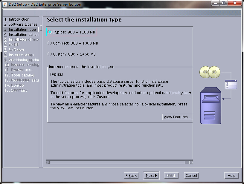Close the DB2 Setup window
Screen dimensions: 244x184
click(235, 3)
